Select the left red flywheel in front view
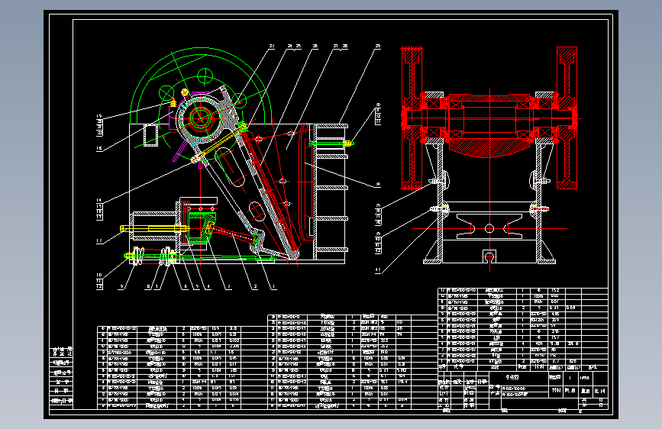The width and height of the screenshot is (662, 429). click(x=412, y=118)
